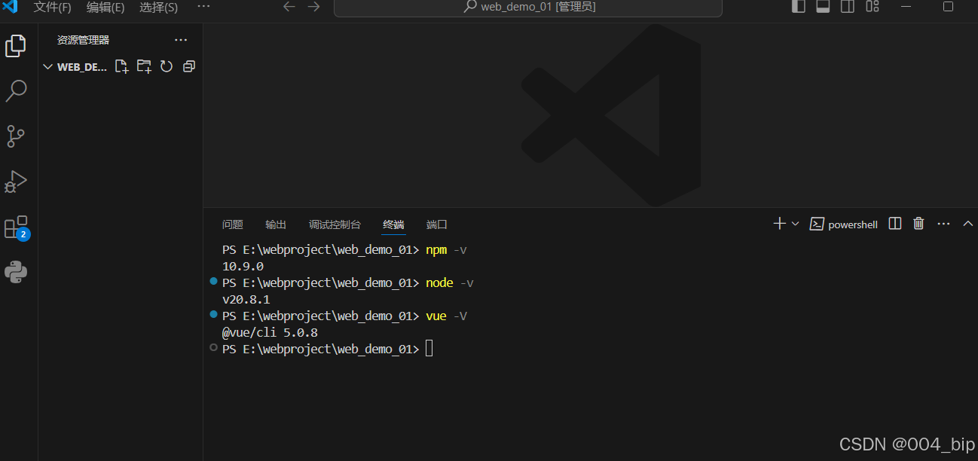
Task: Open the terminal launch profile dropdown
Action: click(795, 224)
